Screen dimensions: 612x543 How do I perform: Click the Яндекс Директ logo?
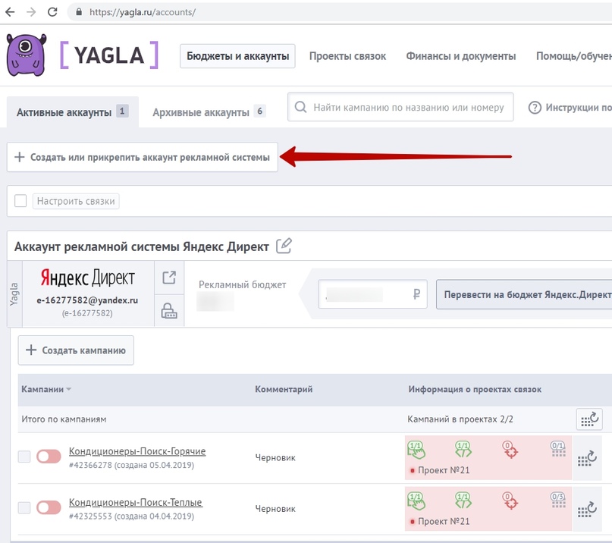87,278
